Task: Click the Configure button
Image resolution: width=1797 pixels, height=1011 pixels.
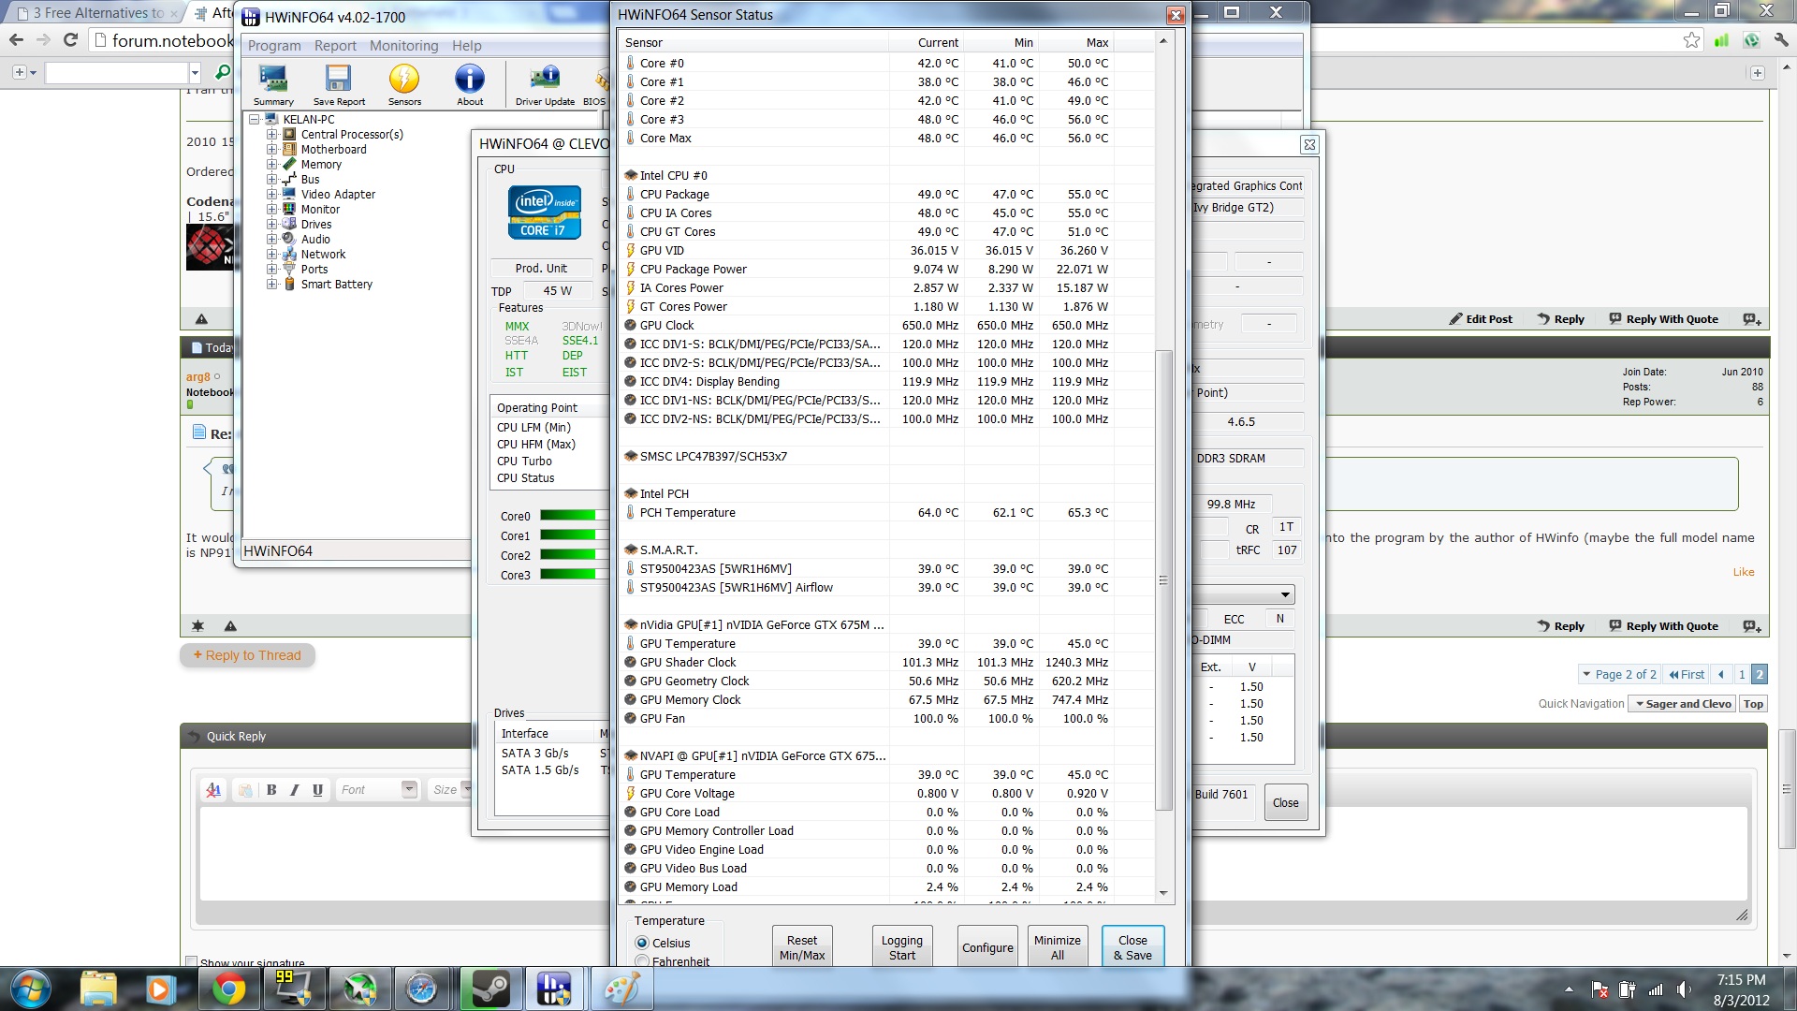Action: coord(987,946)
